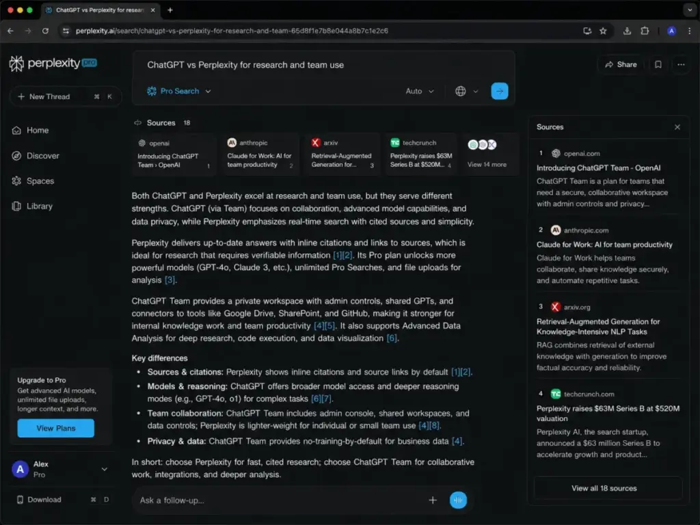Submit query with blue arrow button

pyautogui.click(x=500, y=91)
